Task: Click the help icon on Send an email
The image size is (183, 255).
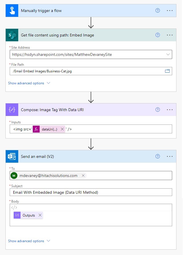Action: 157,156
